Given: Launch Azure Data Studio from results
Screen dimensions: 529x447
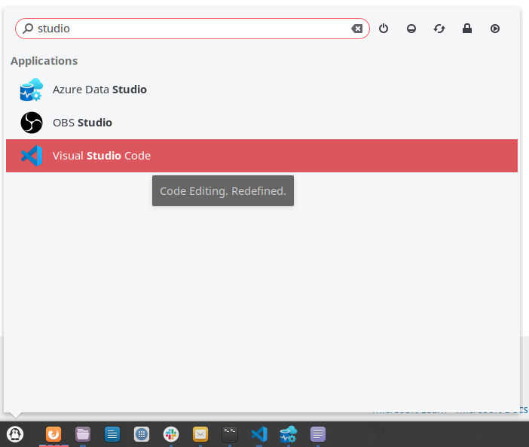Looking at the screenshot, I should point(261,90).
